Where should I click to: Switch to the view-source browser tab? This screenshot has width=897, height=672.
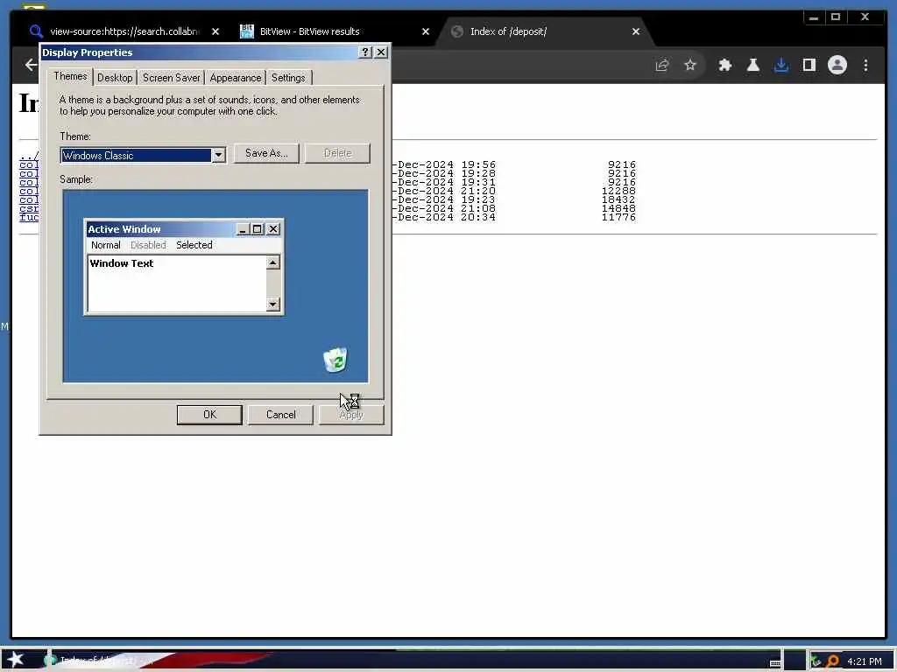124,31
